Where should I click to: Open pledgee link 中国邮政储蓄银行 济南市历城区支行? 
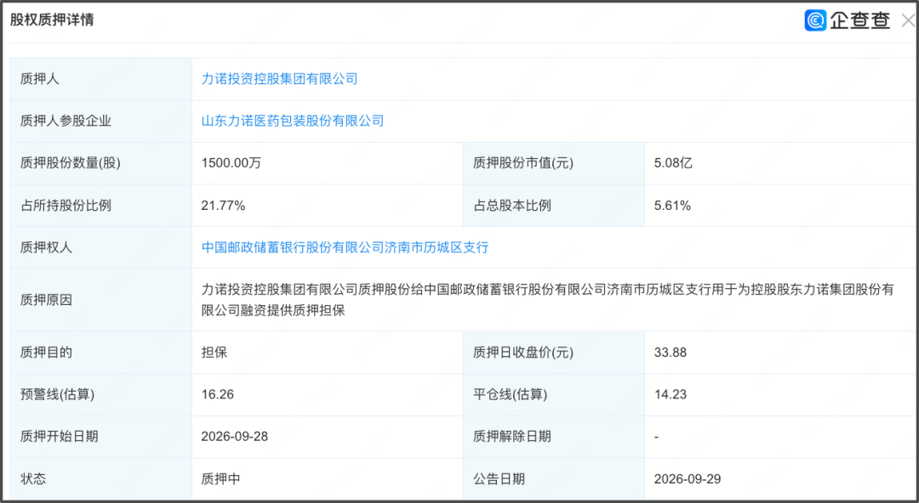coord(345,247)
